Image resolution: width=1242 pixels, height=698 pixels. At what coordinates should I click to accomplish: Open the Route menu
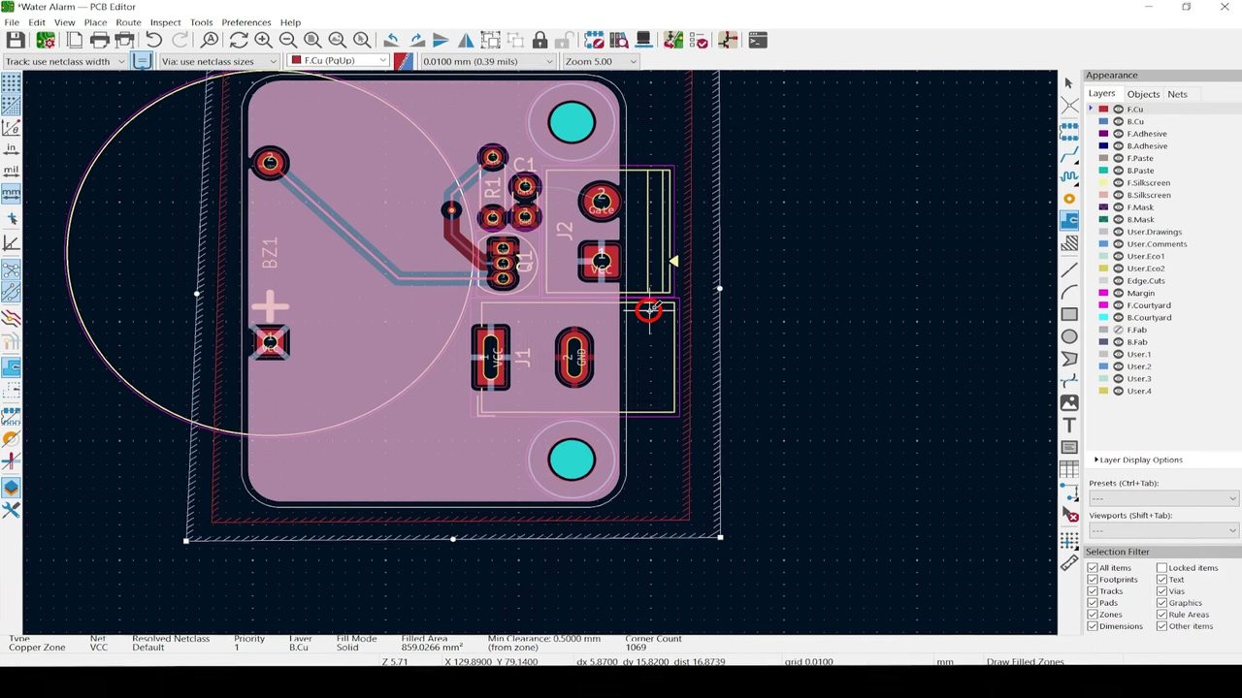click(x=128, y=22)
